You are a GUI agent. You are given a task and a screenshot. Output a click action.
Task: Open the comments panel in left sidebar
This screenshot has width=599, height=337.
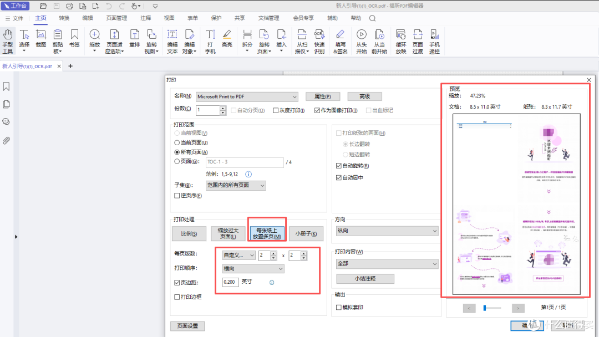click(6, 122)
